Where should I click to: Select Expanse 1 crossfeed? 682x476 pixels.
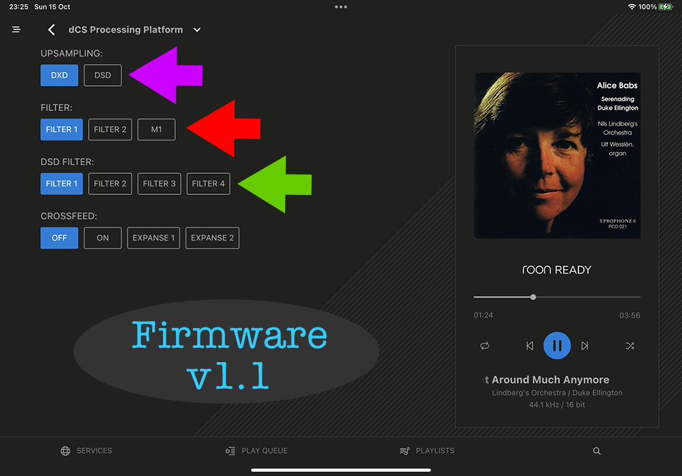tap(153, 238)
